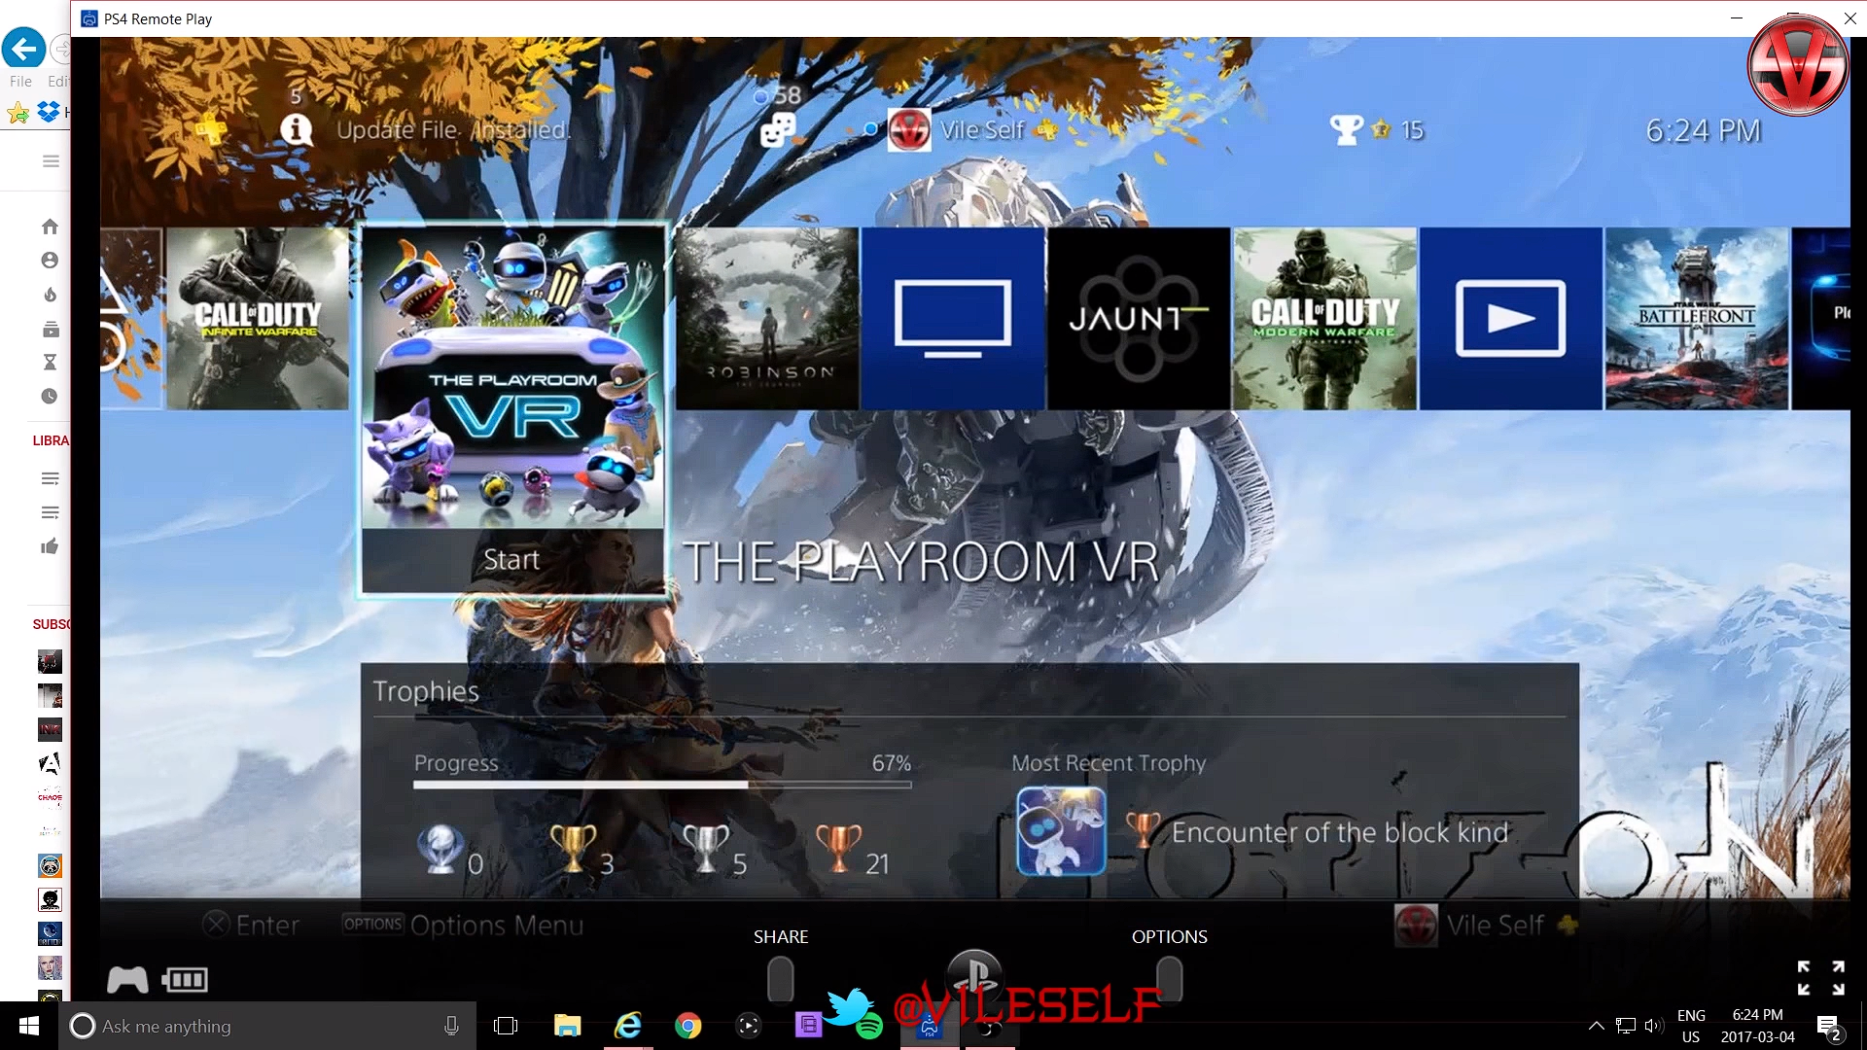Click the Watch Later clock icon
Viewport: 1867px width, 1050px height.
[x=50, y=396]
